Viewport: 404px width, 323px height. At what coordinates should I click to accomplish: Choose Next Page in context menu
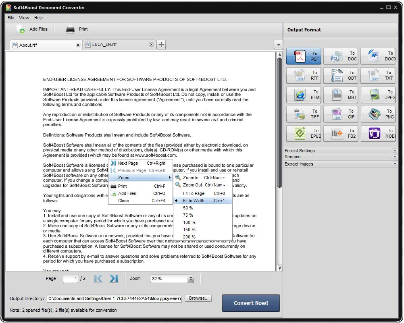click(x=140, y=163)
